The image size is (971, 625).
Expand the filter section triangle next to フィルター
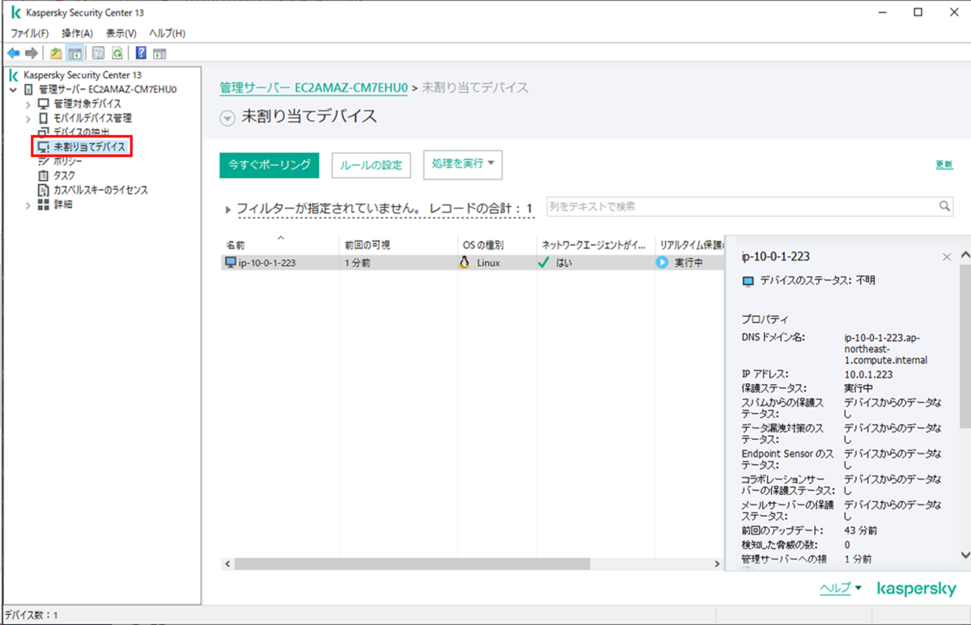tap(229, 210)
